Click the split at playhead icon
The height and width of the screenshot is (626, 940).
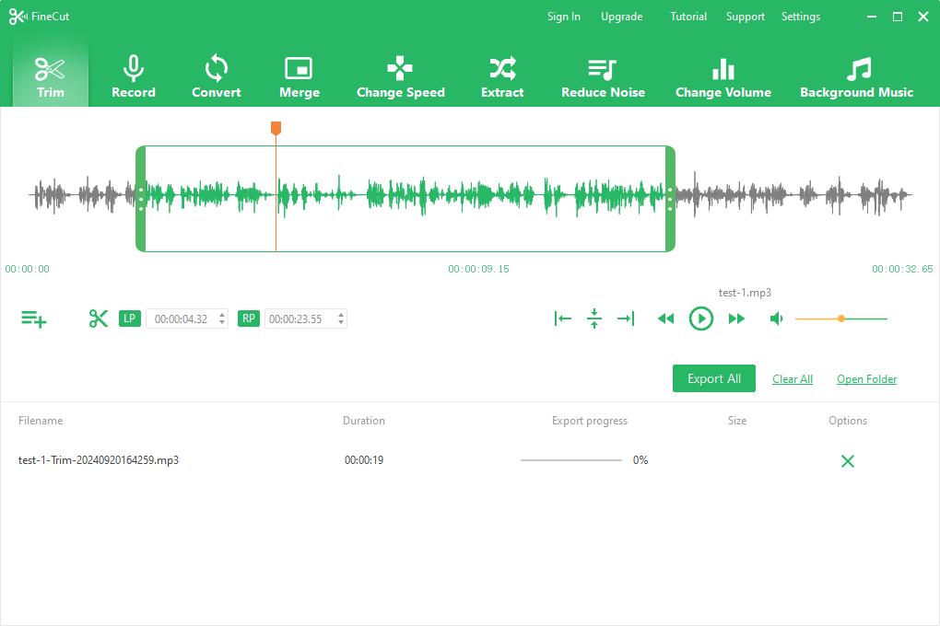(x=594, y=319)
